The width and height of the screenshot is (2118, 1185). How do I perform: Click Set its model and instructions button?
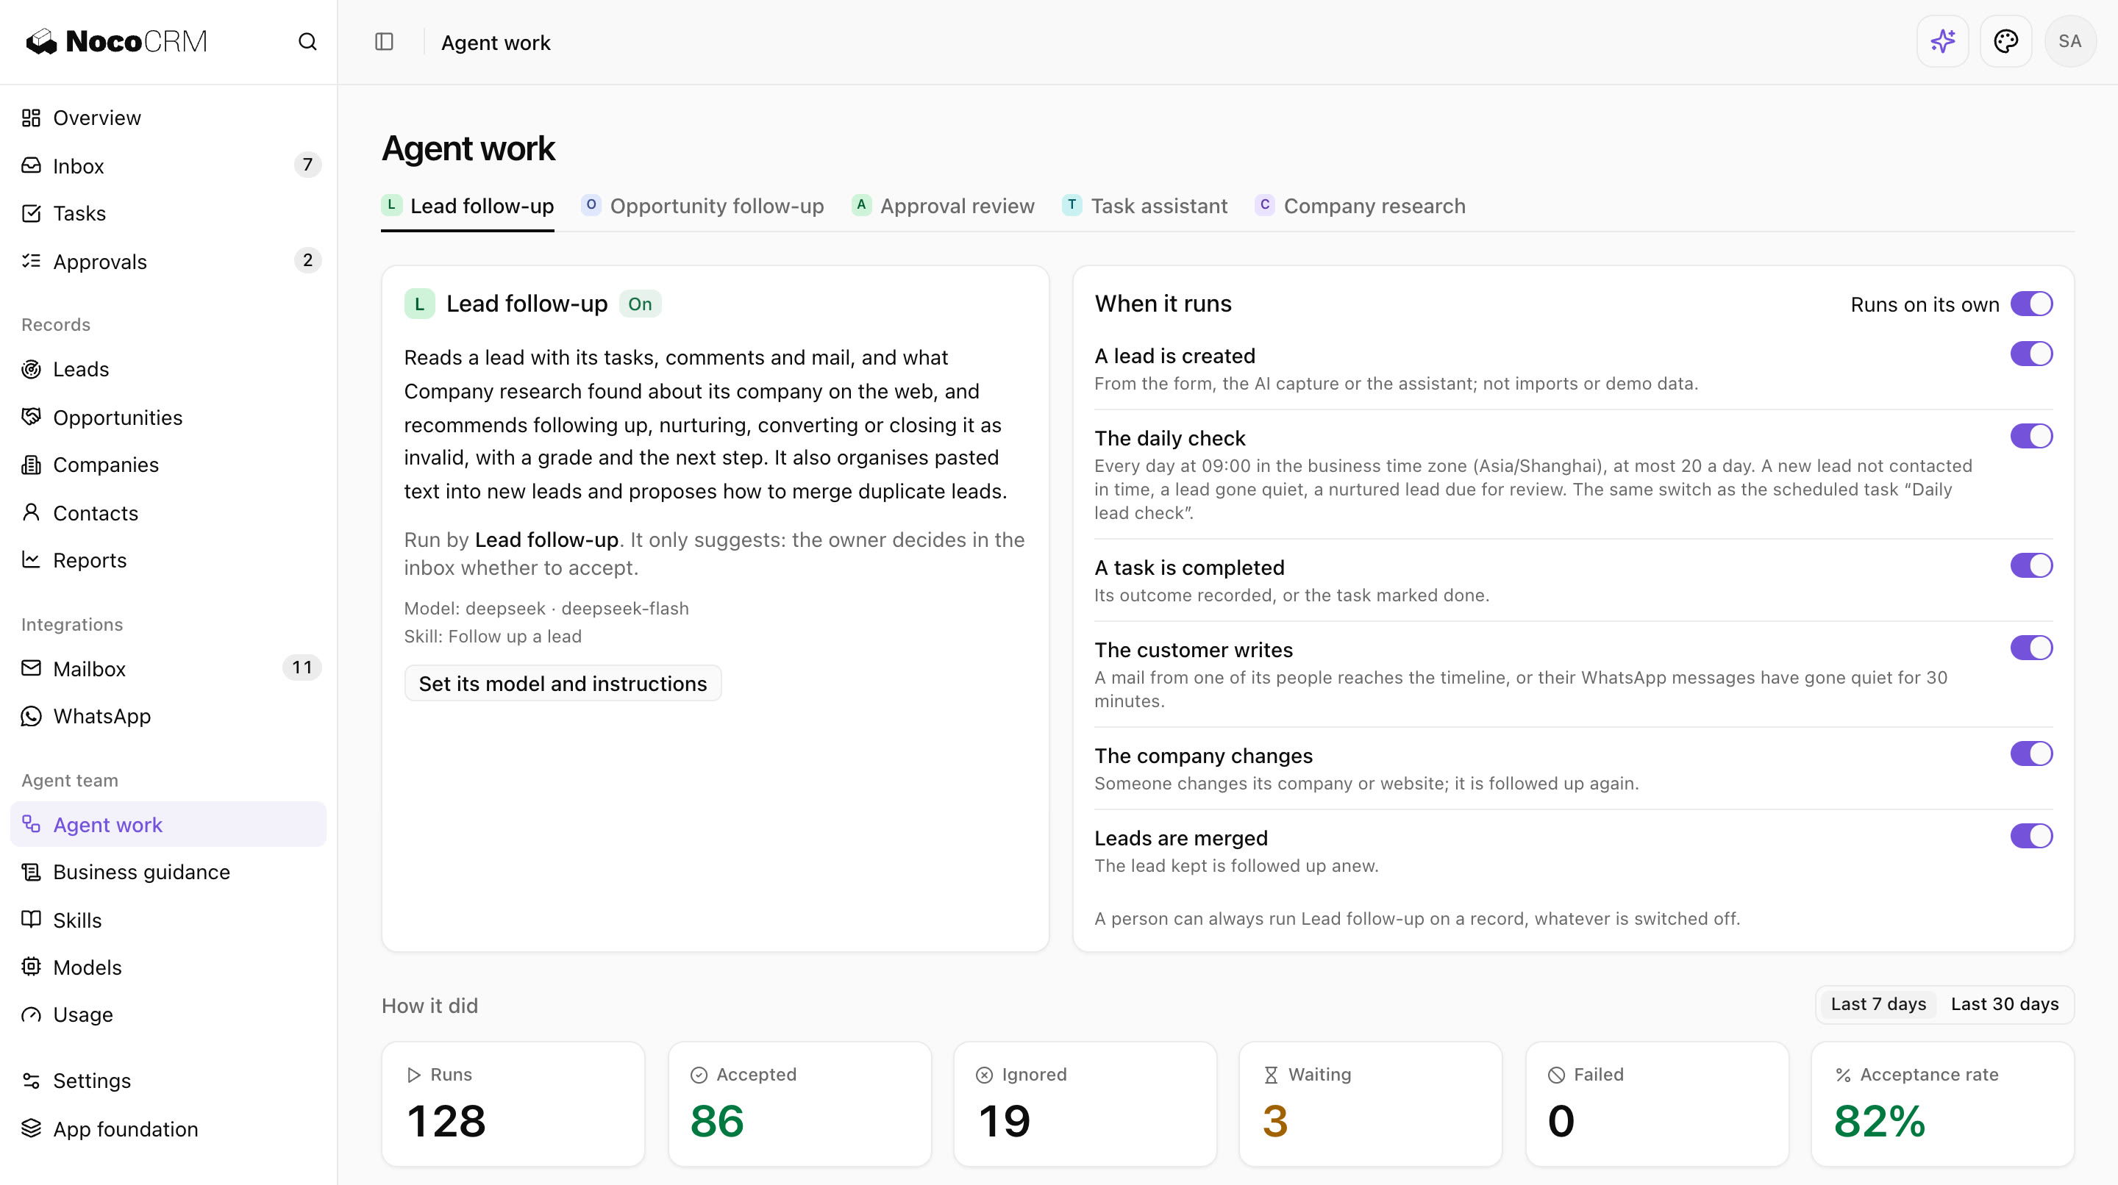pos(563,684)
